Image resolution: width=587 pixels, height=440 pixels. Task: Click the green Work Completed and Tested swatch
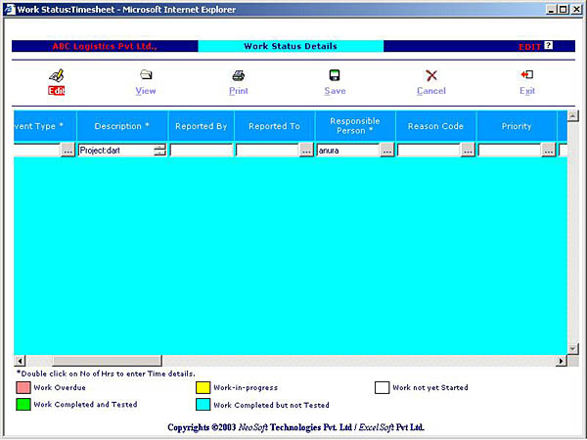pos(23,404)
